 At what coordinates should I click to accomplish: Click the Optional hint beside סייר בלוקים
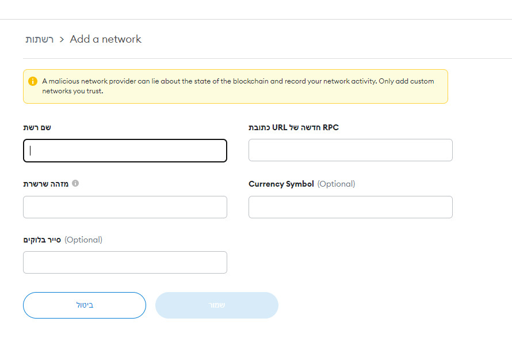(x=83, y=240)
